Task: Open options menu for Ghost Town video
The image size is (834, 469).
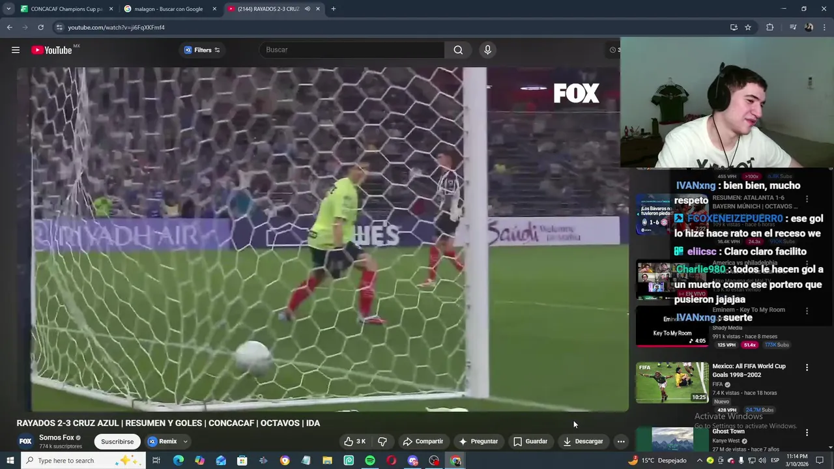Action: pyautogui.click(x=807, y=433)
